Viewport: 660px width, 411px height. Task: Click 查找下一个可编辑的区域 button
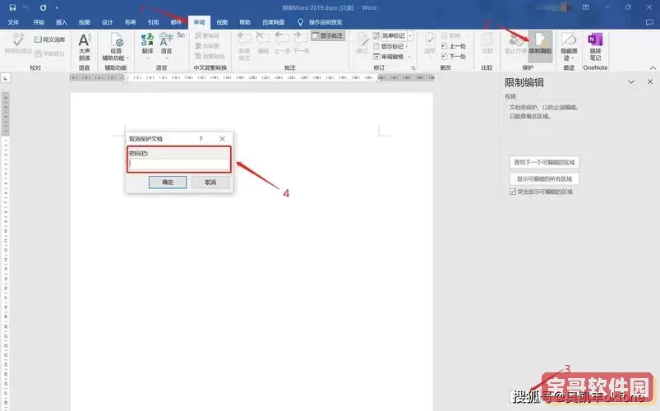(544, 162)
